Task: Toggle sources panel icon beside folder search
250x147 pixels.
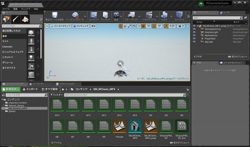Action: coord(3,95)
